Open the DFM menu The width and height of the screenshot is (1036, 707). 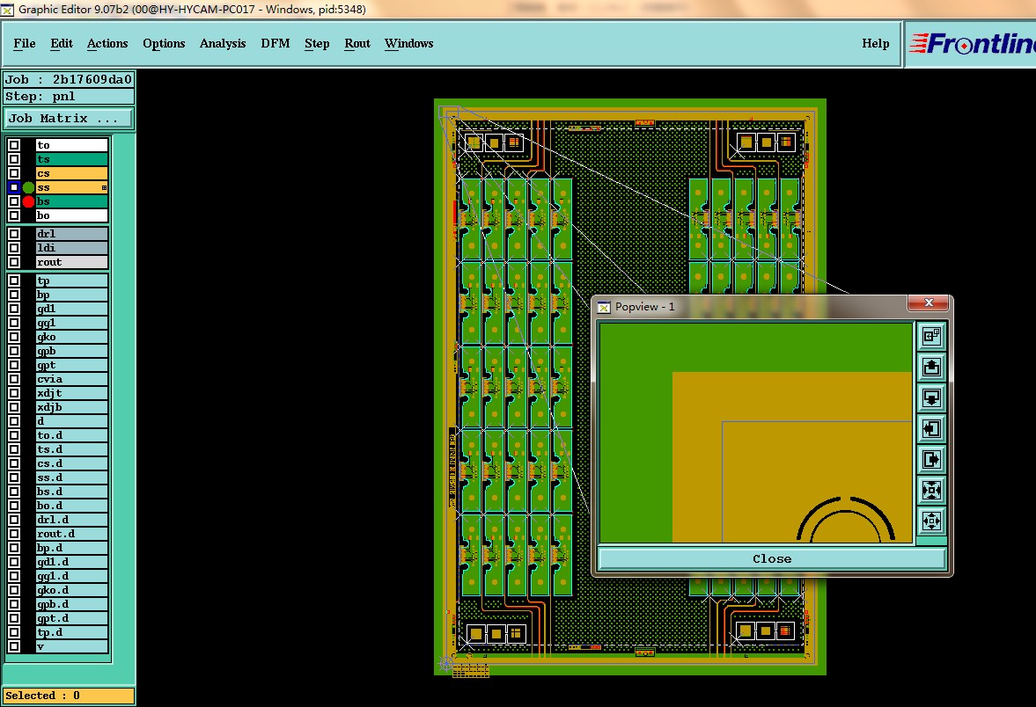(x=275, y=44)
